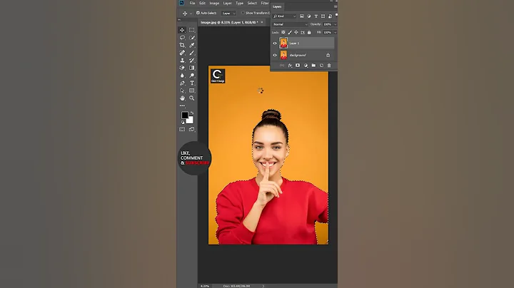Link layers icon in Layers panel
Viewport: 514px width, 288px height.
pos(282,66)
